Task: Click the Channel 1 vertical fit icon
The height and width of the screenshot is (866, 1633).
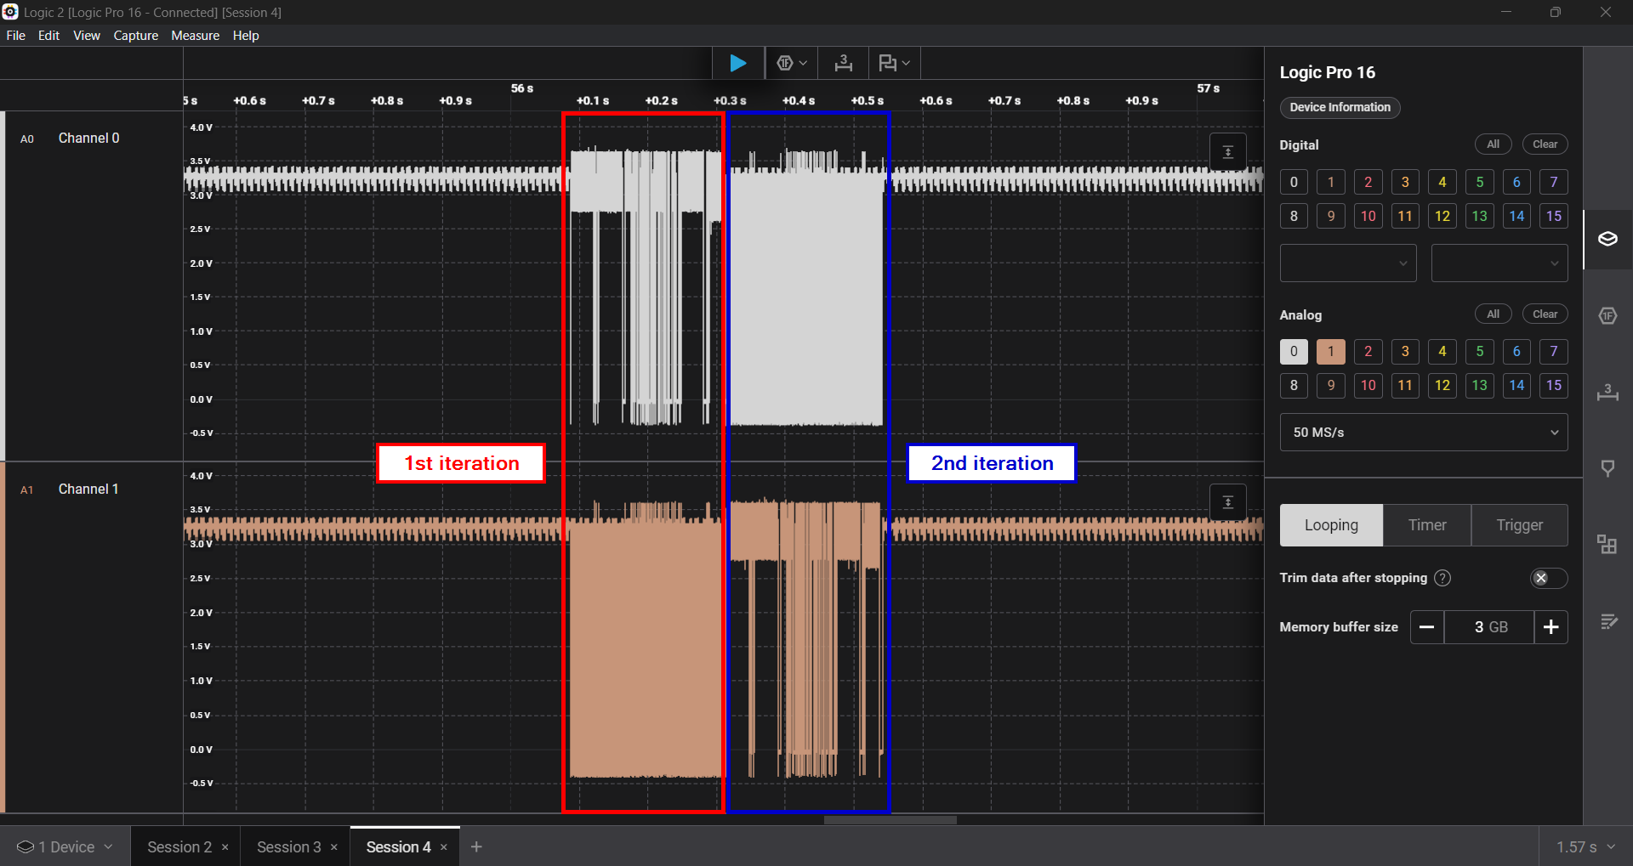Action: point(1227,502)
